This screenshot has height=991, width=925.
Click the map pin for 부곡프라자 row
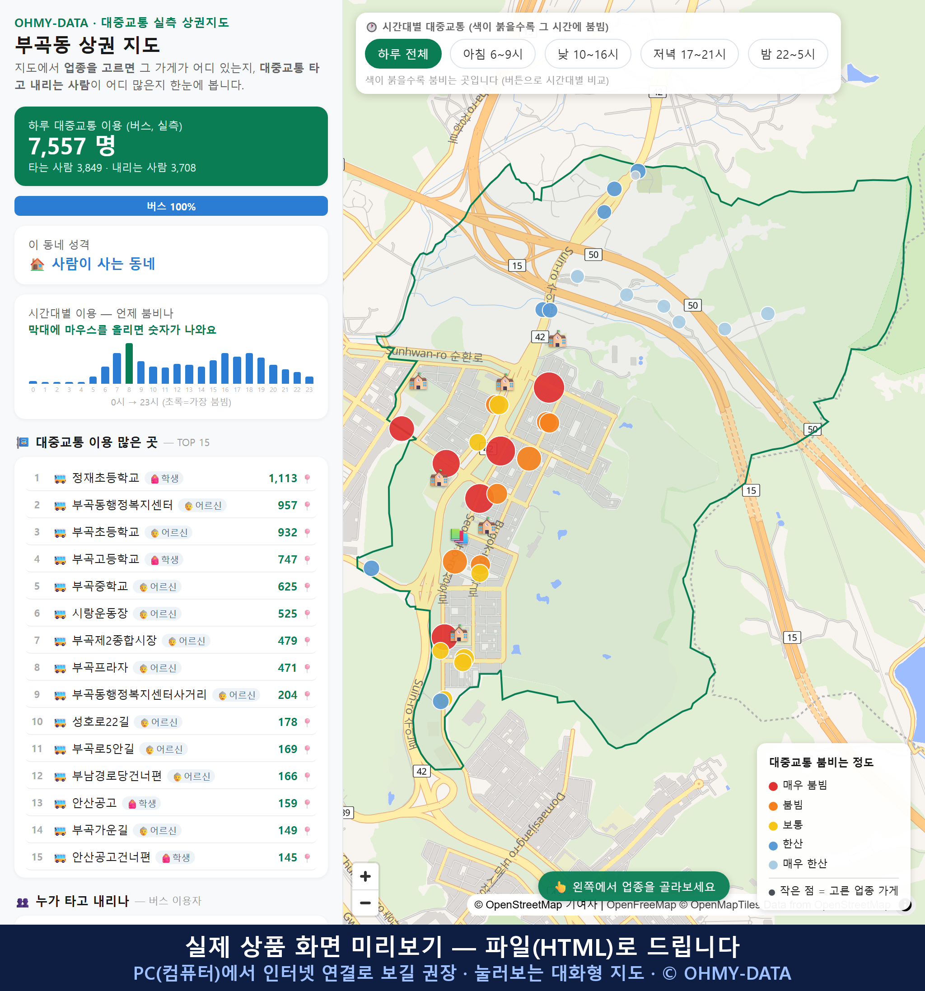tap(307, 668)
